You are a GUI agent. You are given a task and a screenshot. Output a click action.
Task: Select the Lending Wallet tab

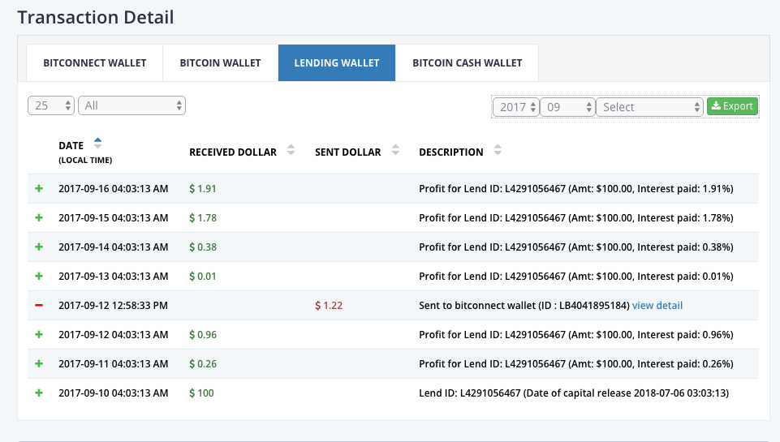tap(337, 63)
